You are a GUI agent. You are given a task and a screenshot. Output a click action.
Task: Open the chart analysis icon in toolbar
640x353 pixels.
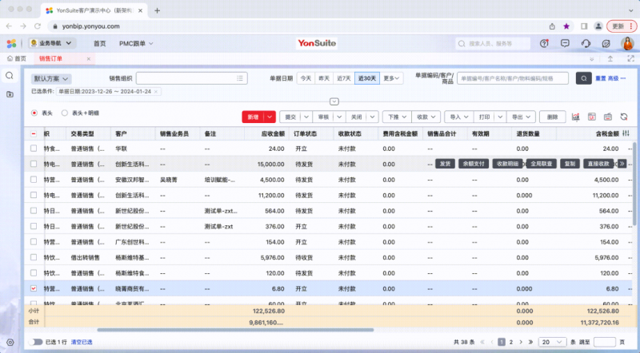click(x=575, y=117)
